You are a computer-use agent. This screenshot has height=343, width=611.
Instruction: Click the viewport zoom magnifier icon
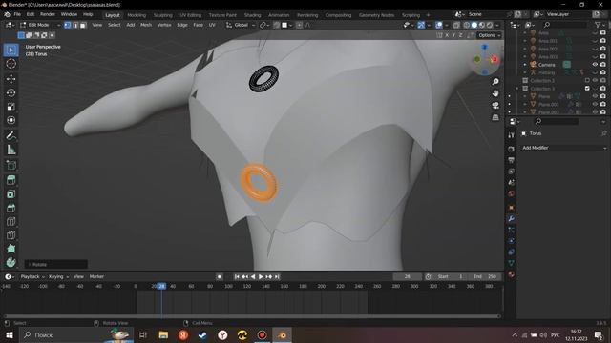pos(495,82)
